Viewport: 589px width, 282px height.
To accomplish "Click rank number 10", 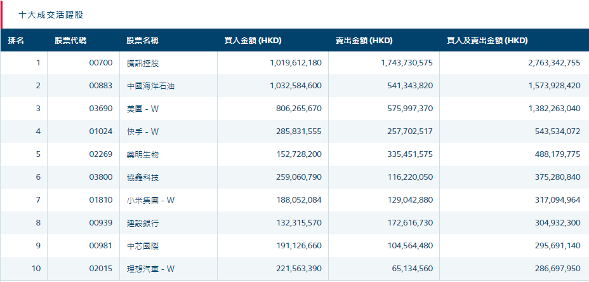I will [36, 269].
